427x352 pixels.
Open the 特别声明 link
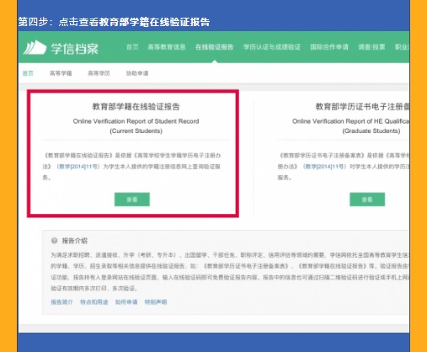pyautogui.click(x=156, y=302)
